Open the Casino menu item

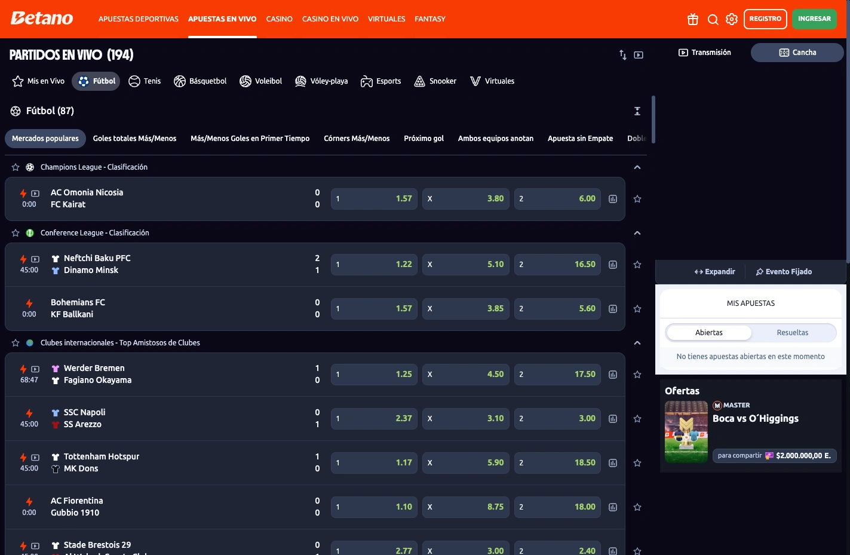[279, 19]
